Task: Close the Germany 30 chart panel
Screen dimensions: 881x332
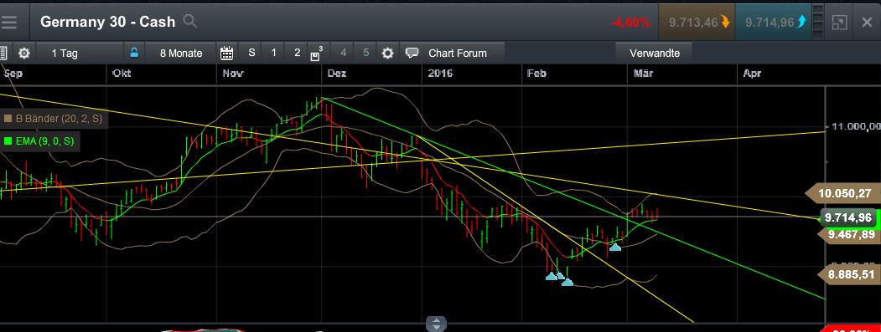Action: (867, 22)
